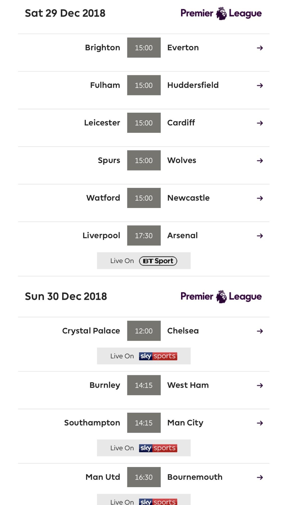
Task: Click Premier League logo for Sat 29 Dec
Action: point(221,14)
